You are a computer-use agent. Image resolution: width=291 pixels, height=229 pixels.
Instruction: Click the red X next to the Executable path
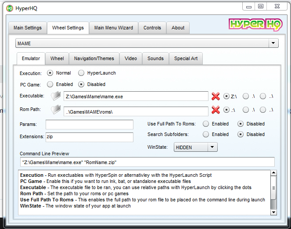216,96
